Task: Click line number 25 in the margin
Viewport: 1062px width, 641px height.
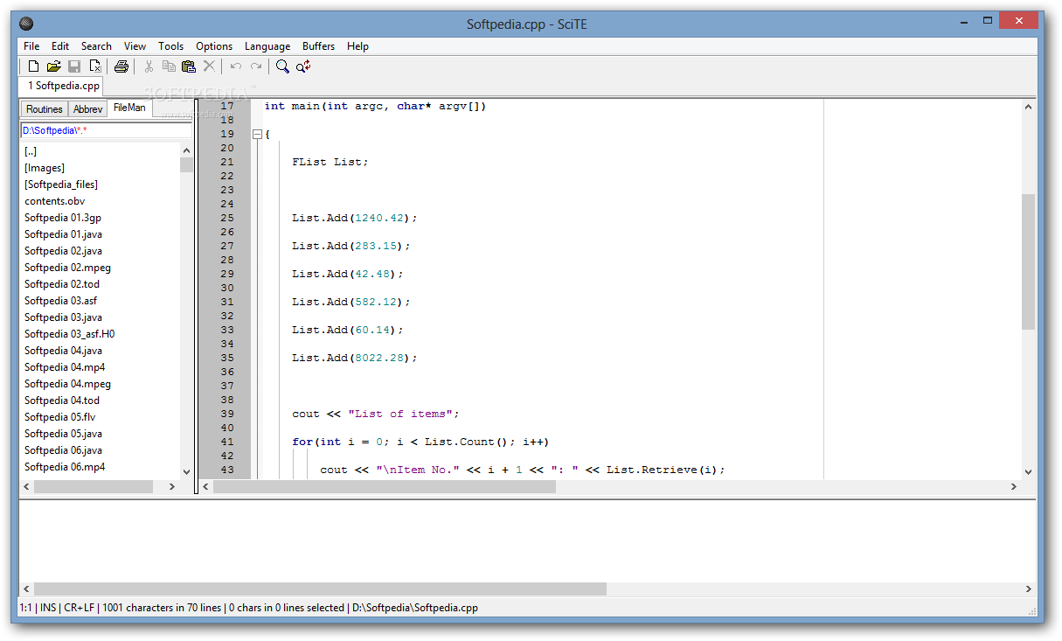Action: tap(227, 218)
